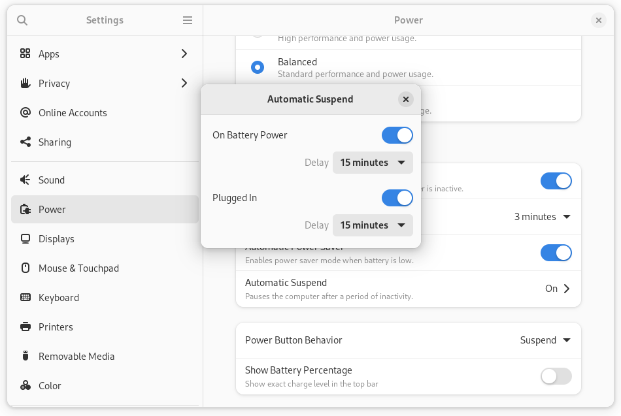
Task: Enable Show Battery Percentage switch
Action: [556, 376]
